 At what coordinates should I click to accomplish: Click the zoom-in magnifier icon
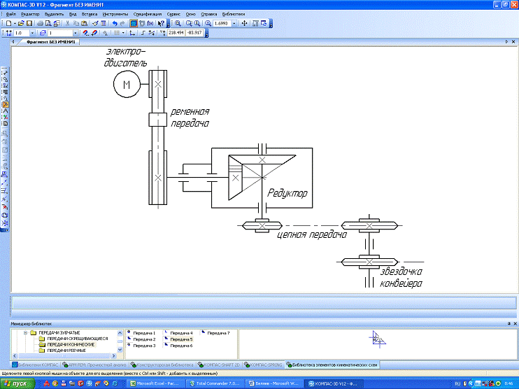(x=178, y=23)
